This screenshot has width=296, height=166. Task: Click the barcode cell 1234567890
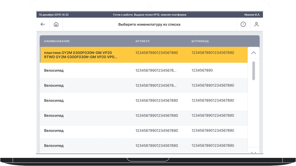202,70
